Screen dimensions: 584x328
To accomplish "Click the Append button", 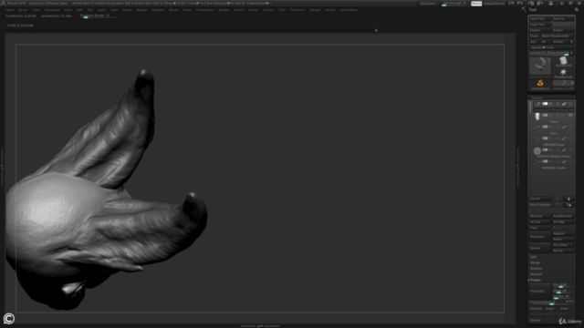I will 563,233.
